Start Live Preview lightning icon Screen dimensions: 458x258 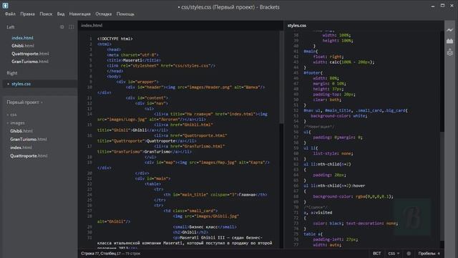point(450,30)
